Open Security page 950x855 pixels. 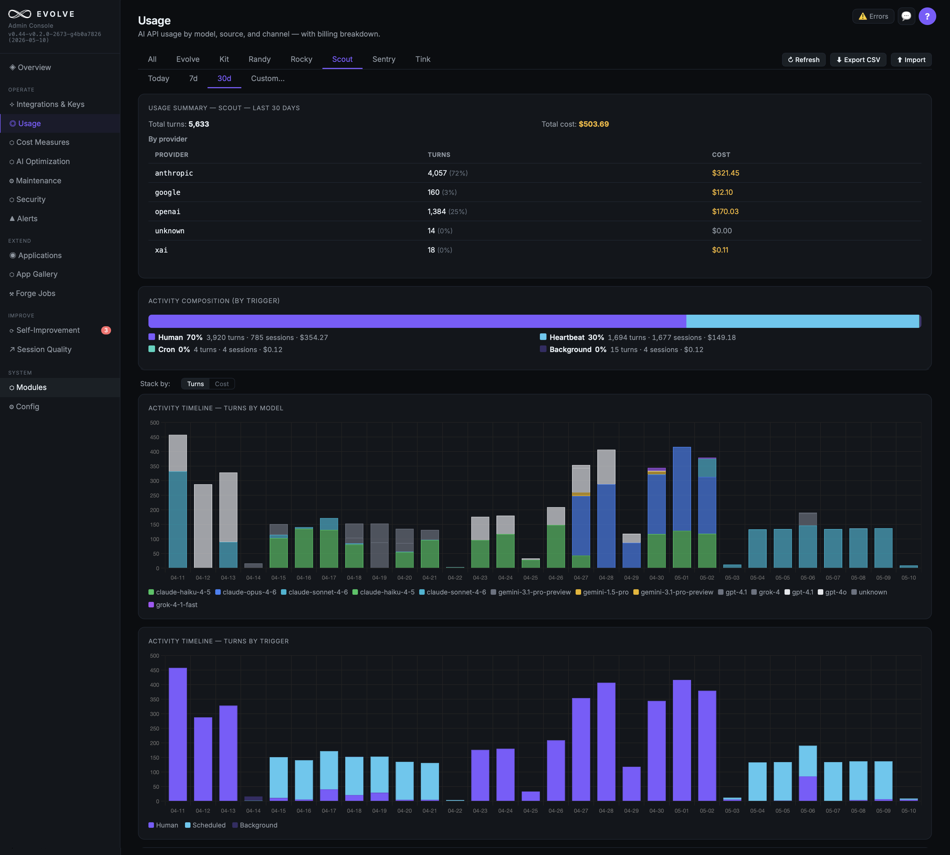(60, 200)
